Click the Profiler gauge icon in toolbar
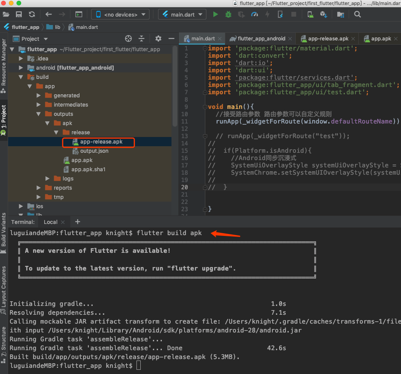The width and height of the screenshot is (401, 374). point(255,14)
